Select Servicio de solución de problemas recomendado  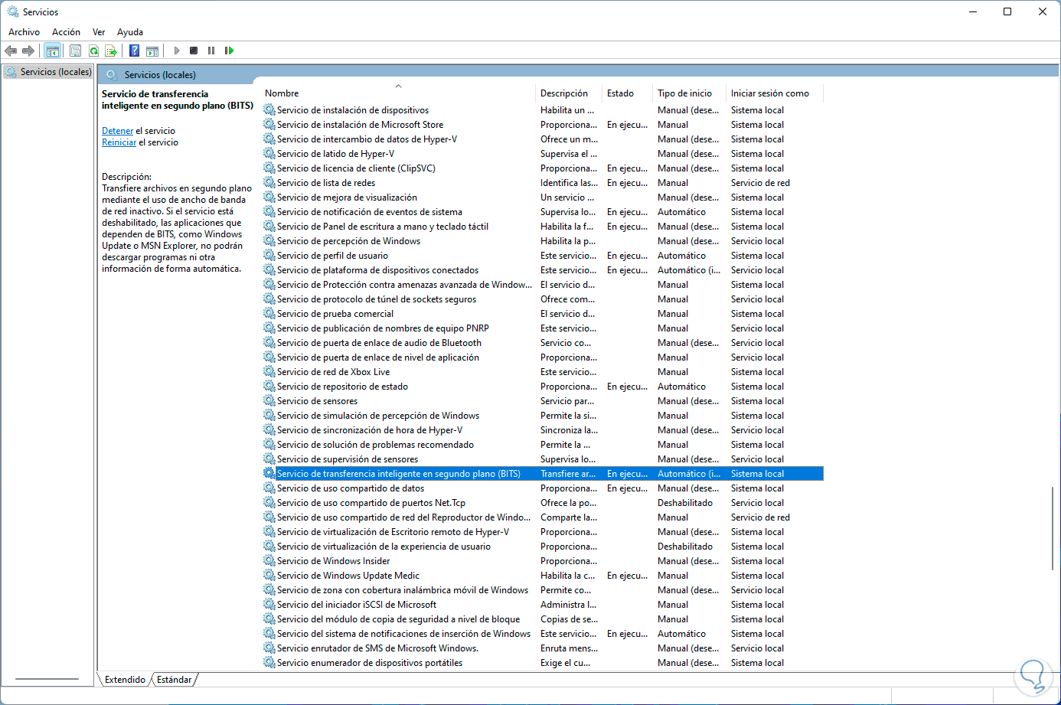(x=543, y=445)
